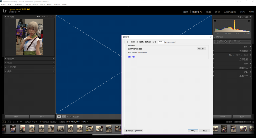Select the Red Eye Correction tool
This screenshot has width=256, height=138.
[226, 42]
